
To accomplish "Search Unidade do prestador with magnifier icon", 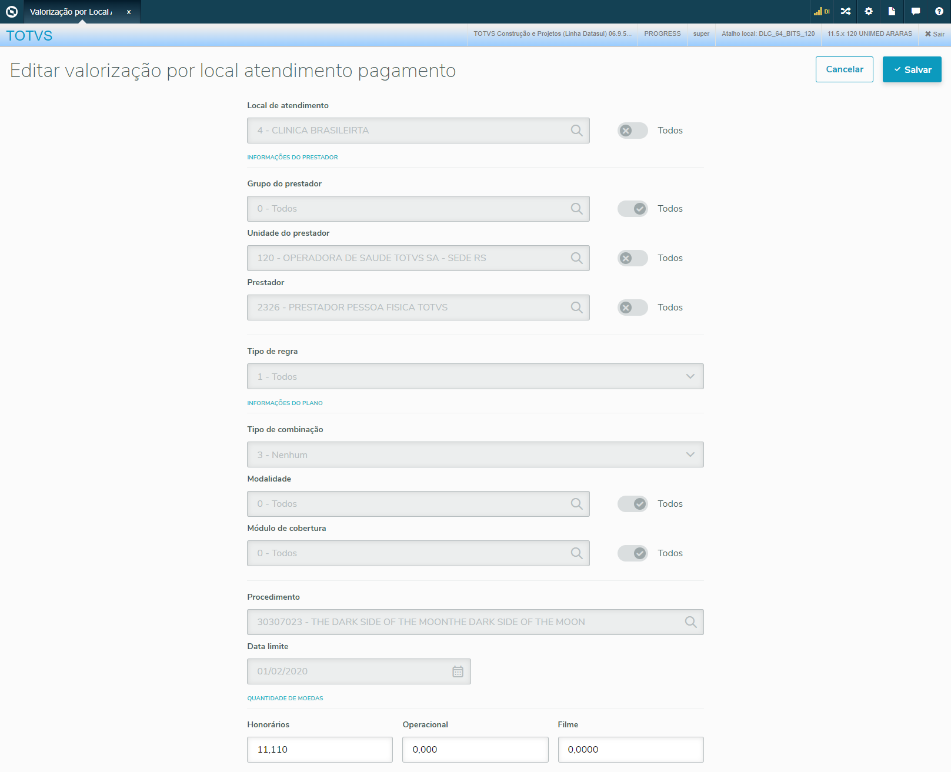I will point(577,258).
